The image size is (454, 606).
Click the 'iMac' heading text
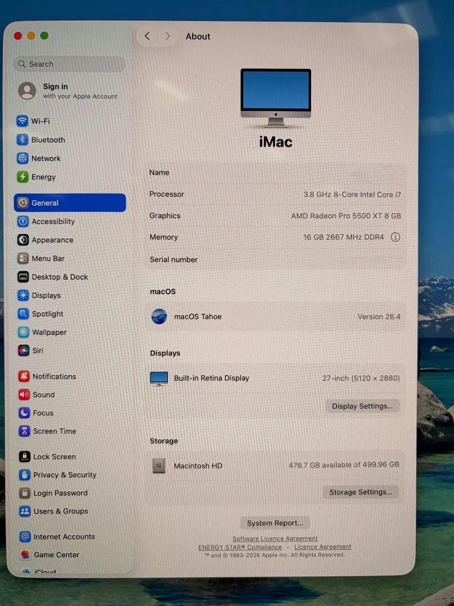pos(276,142)
